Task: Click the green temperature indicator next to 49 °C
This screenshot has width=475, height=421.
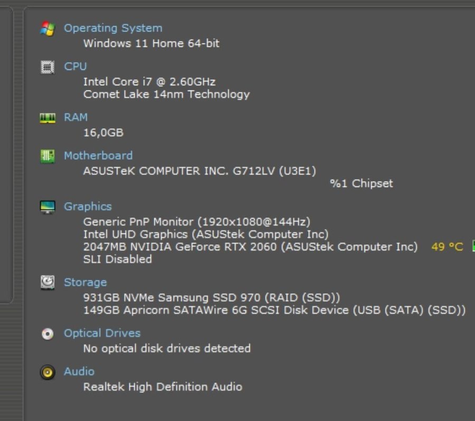Action: (x=472, y=246)
